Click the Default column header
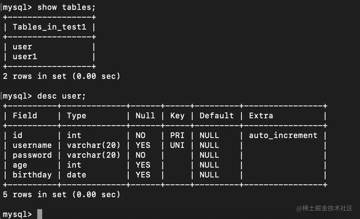360x219 pixels. (217, 115)
